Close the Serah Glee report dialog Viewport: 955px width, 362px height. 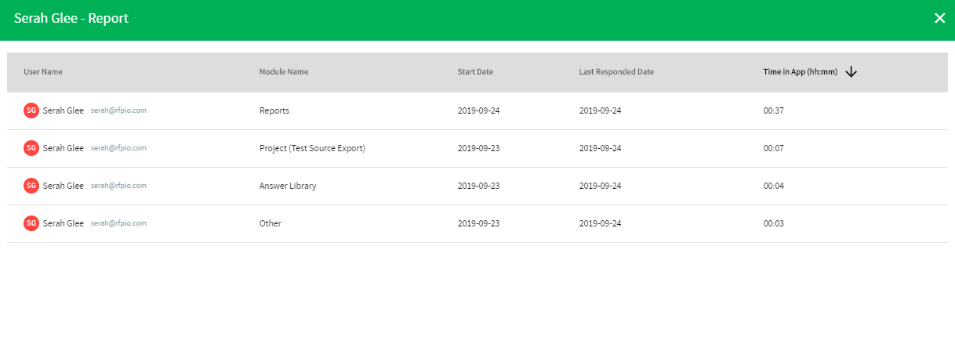coord(939,18)
